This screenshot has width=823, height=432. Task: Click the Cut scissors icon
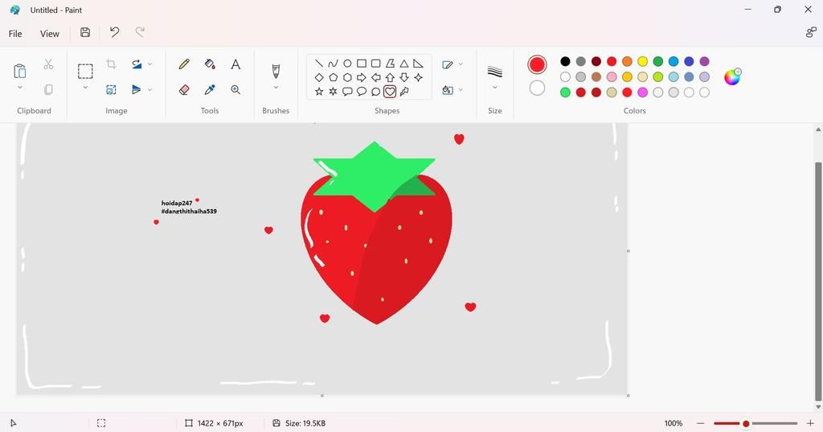pos(48,64)
